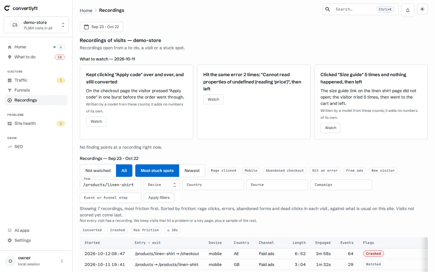Open the owner three-dot menu
Image resolution: width=435 pixels, height=272 pixels.
(62, 261)
